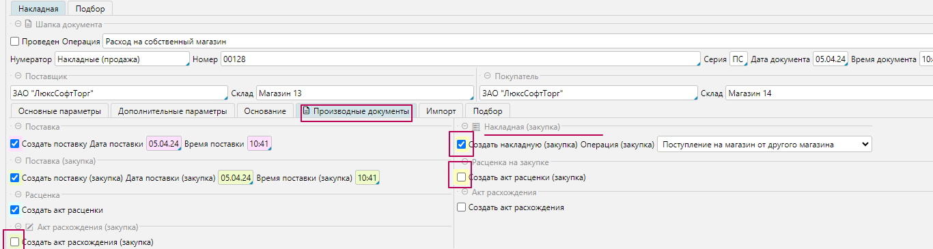Click the Нумератор field Накладные (продажа)
The height and width of the screenshot is (249, 933).
(x=122, y=59)
